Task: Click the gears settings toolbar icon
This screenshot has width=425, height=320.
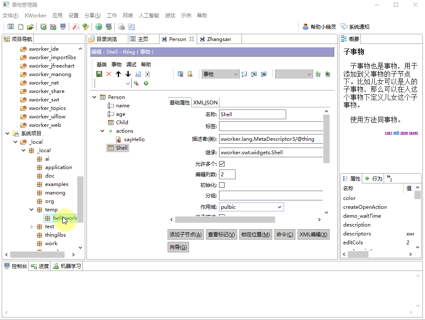Action: [122, 27]
